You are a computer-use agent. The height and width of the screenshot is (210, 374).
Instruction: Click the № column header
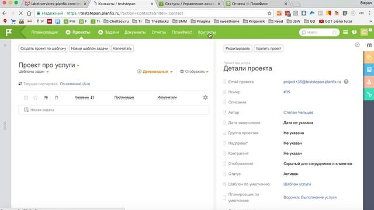point(46,97)
